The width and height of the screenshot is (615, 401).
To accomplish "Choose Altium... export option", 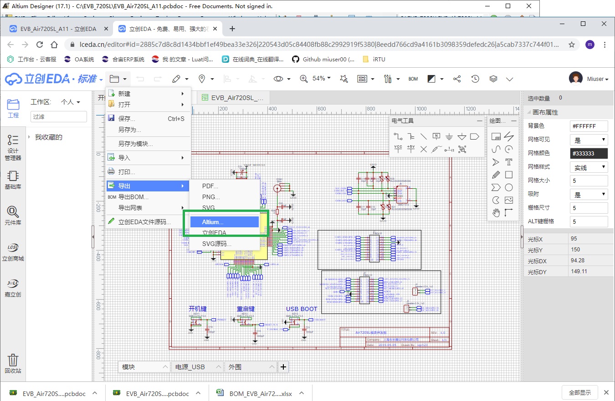I will pos(225,222).
